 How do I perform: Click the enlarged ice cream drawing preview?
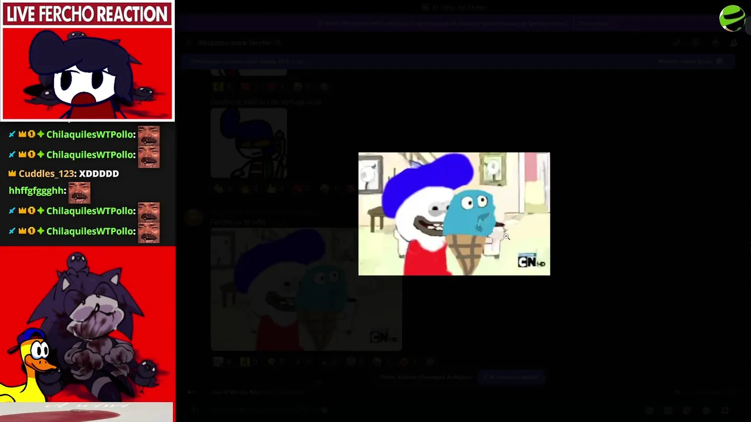click(x=454, y=214)
